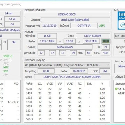This screenshot has width=125, height=125.
Task: Click the green UEFI label
Action: pyautogui.click(x=102, y=26)
